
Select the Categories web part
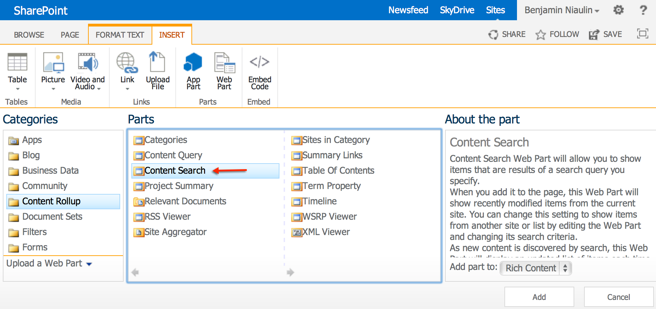pos(160,140)
